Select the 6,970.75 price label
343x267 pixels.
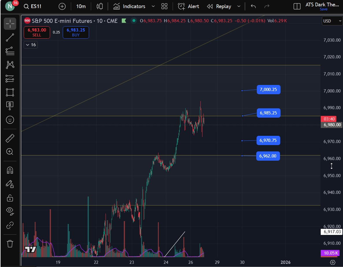268,140
